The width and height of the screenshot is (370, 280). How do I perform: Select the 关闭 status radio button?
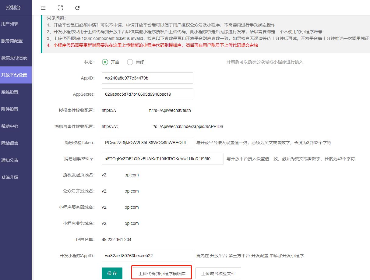[130, 62]
